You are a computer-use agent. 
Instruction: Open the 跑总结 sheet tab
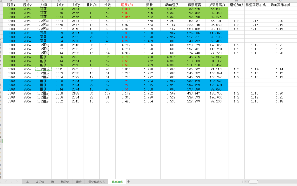[x=65, y=182]
